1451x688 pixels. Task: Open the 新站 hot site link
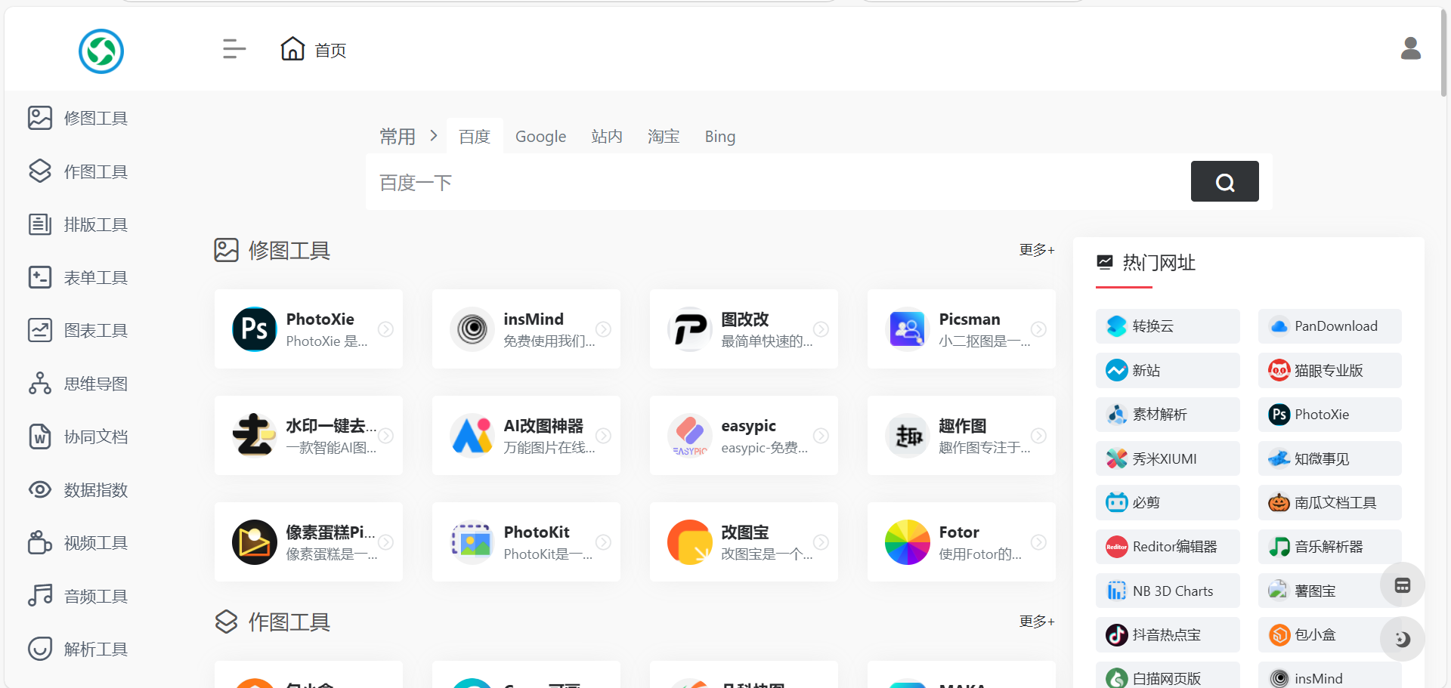point(1168,370)
